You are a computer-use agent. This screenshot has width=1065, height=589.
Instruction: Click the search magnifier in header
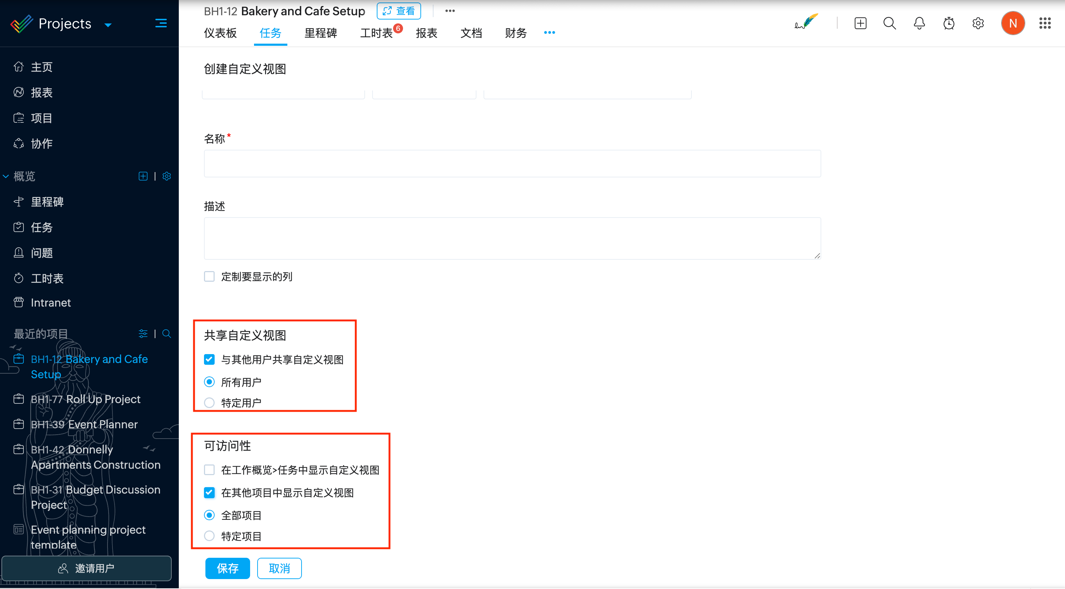(x=889, y=23)
